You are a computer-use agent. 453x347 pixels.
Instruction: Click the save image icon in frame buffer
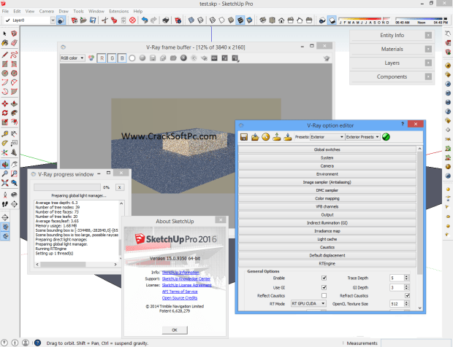click(x=153, y=58)
